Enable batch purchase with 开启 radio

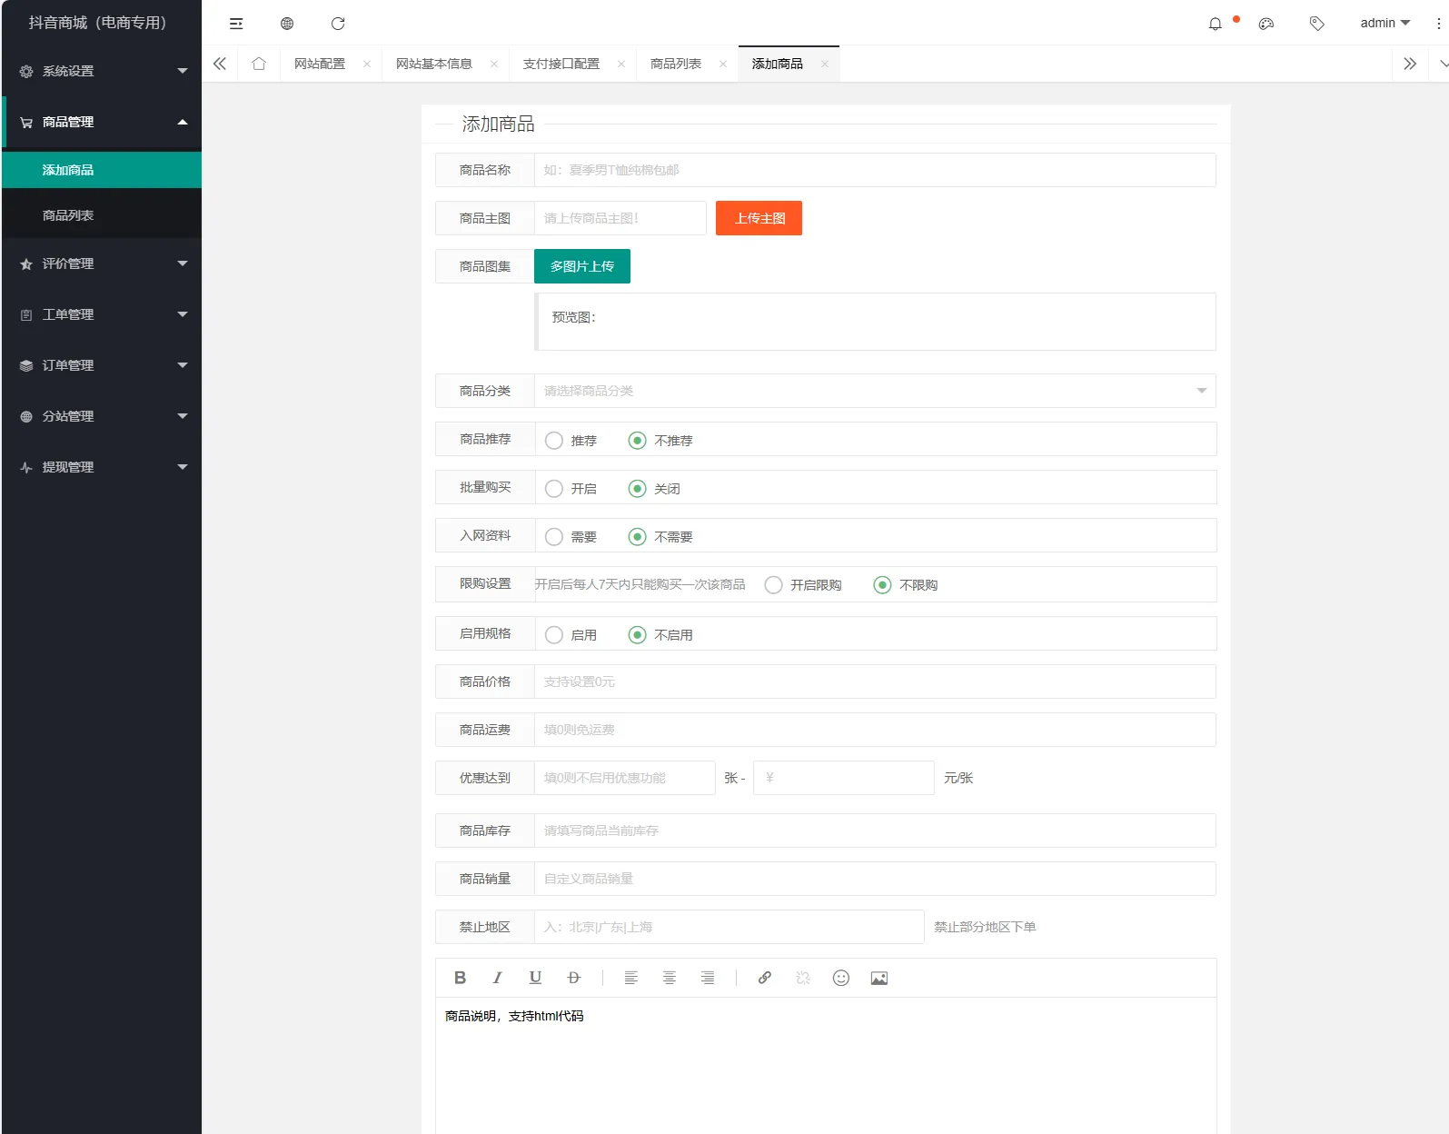(554, 489)
